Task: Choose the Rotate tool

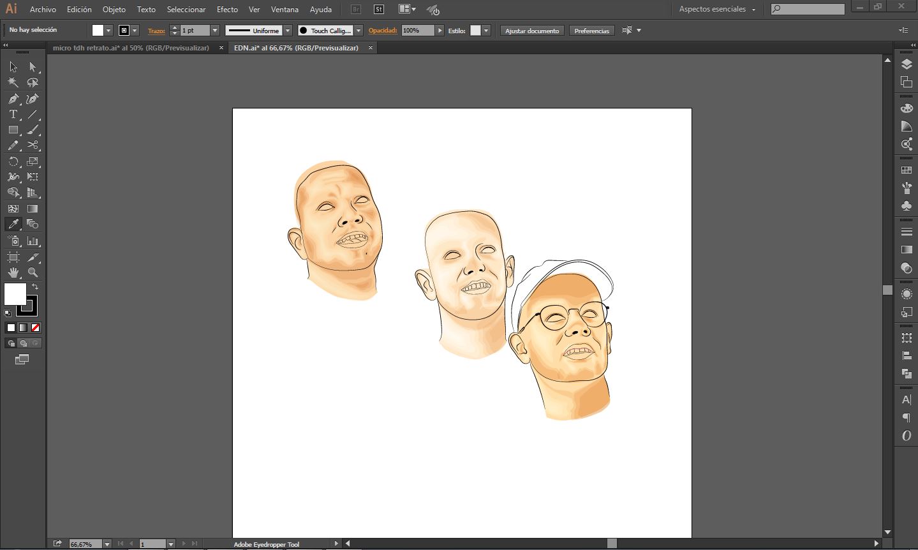Action: pyautogui.click(x=13, y=161)
